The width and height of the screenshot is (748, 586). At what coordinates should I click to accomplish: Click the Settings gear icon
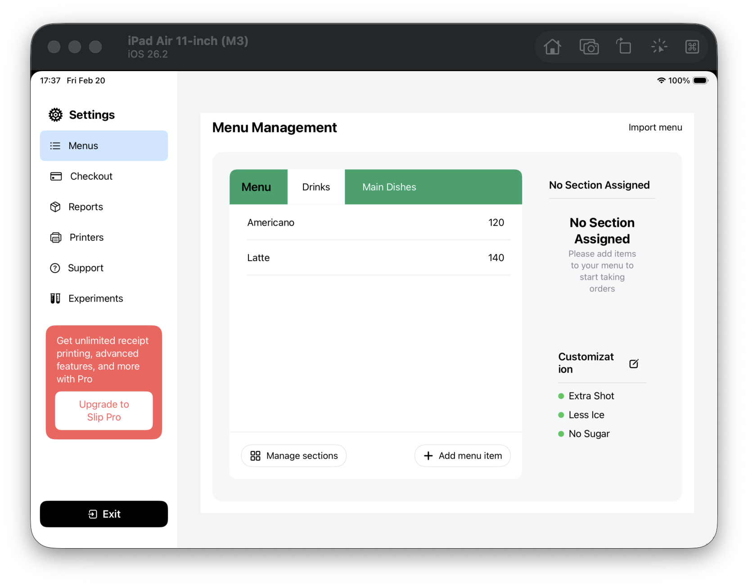(x=56, y=115)
